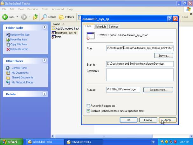Image resolution: width=193 pixels, height=145 pixels.
Task: Click the security shield tray icon
Action: [x=166, y=142]
